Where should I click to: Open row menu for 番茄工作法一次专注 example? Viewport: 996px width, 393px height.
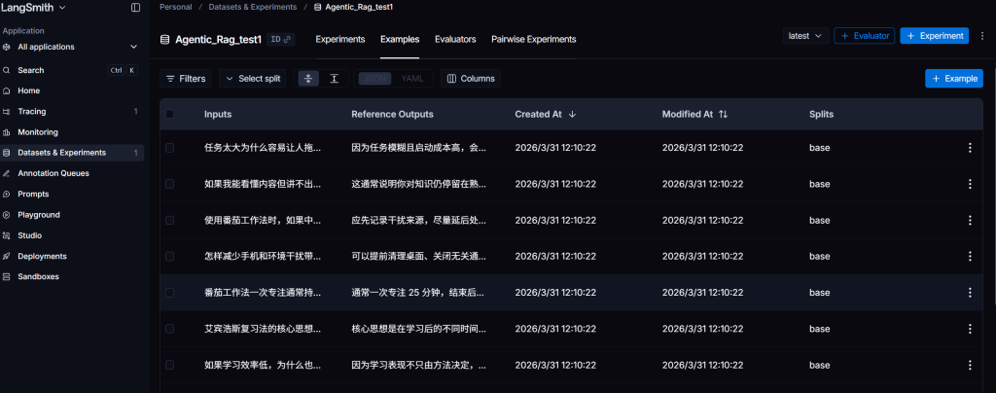coord(970,293)
